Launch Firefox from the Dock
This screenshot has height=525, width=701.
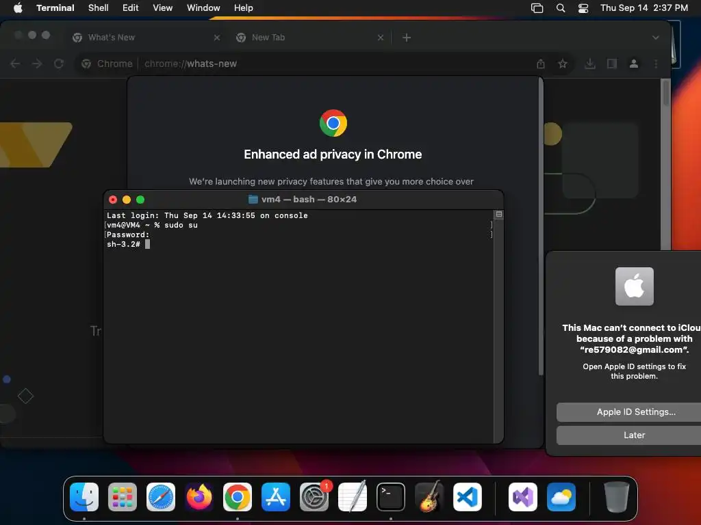click(x=199, y=497)
